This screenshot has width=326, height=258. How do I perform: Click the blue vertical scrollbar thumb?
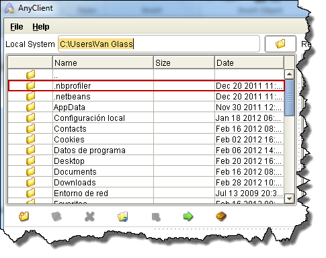point(289,98)
